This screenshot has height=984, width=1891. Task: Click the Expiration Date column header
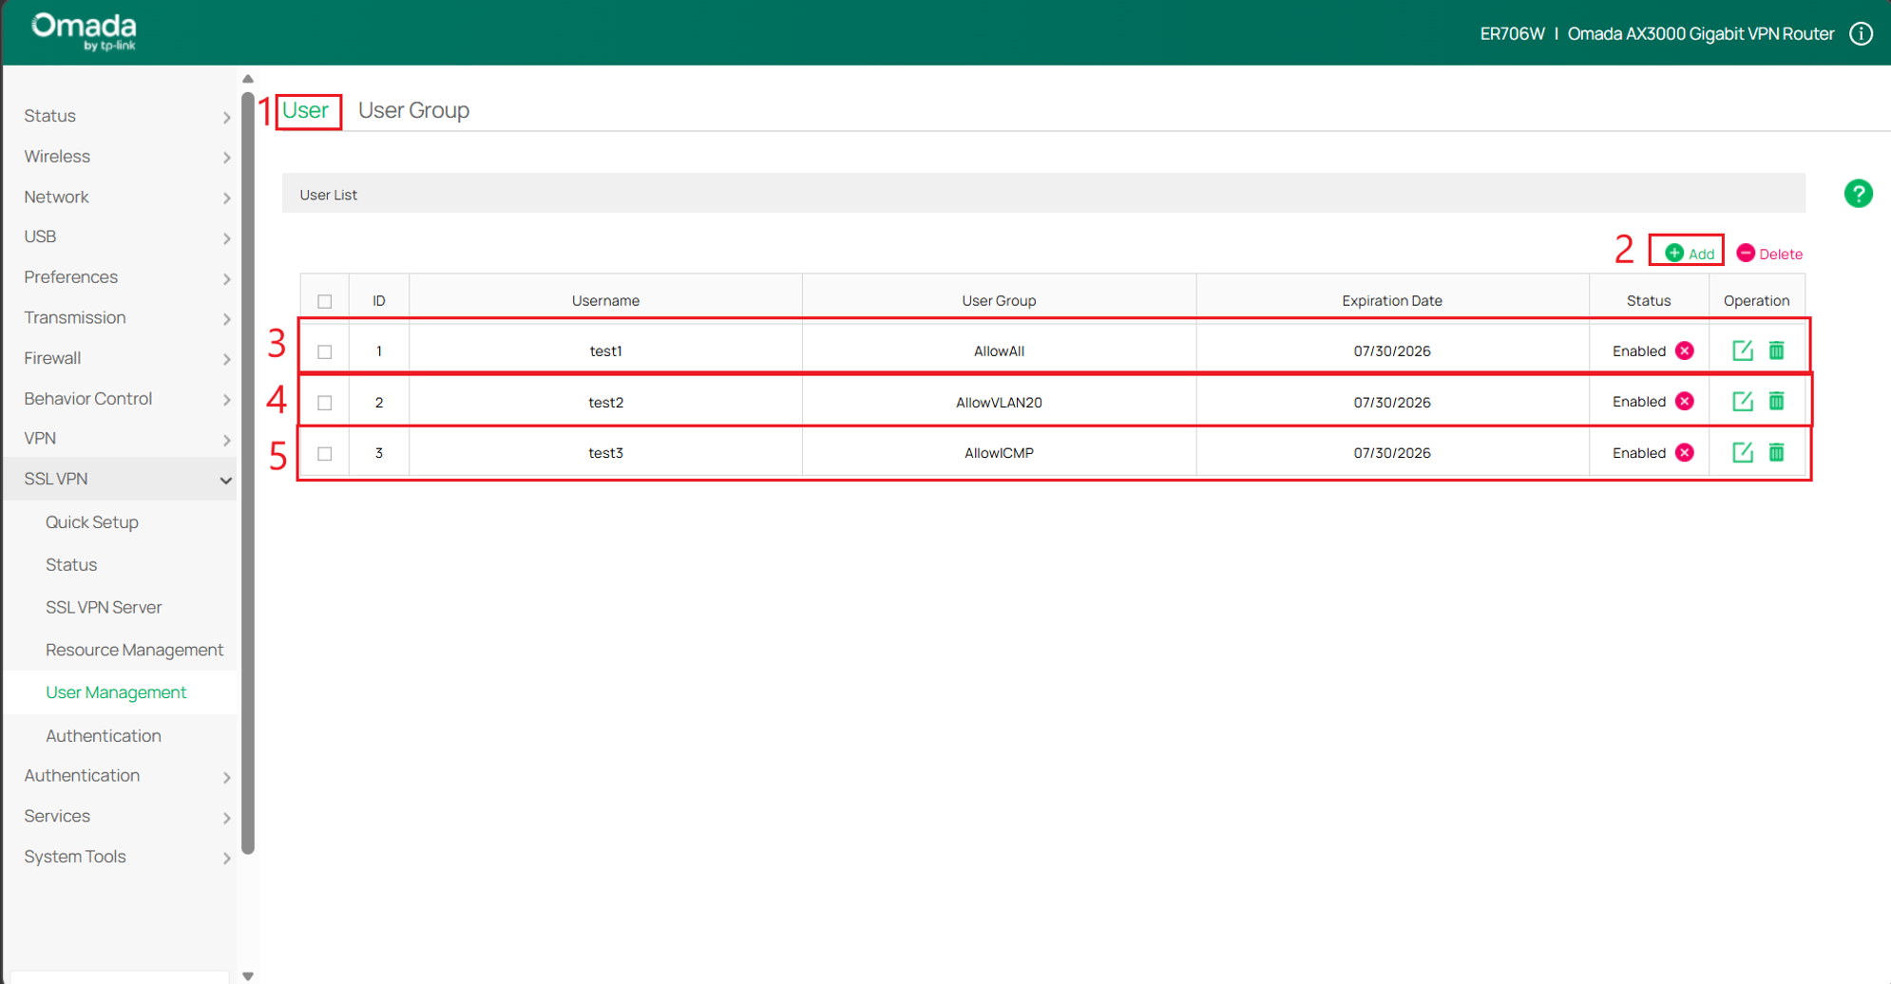pos(1392,301)
